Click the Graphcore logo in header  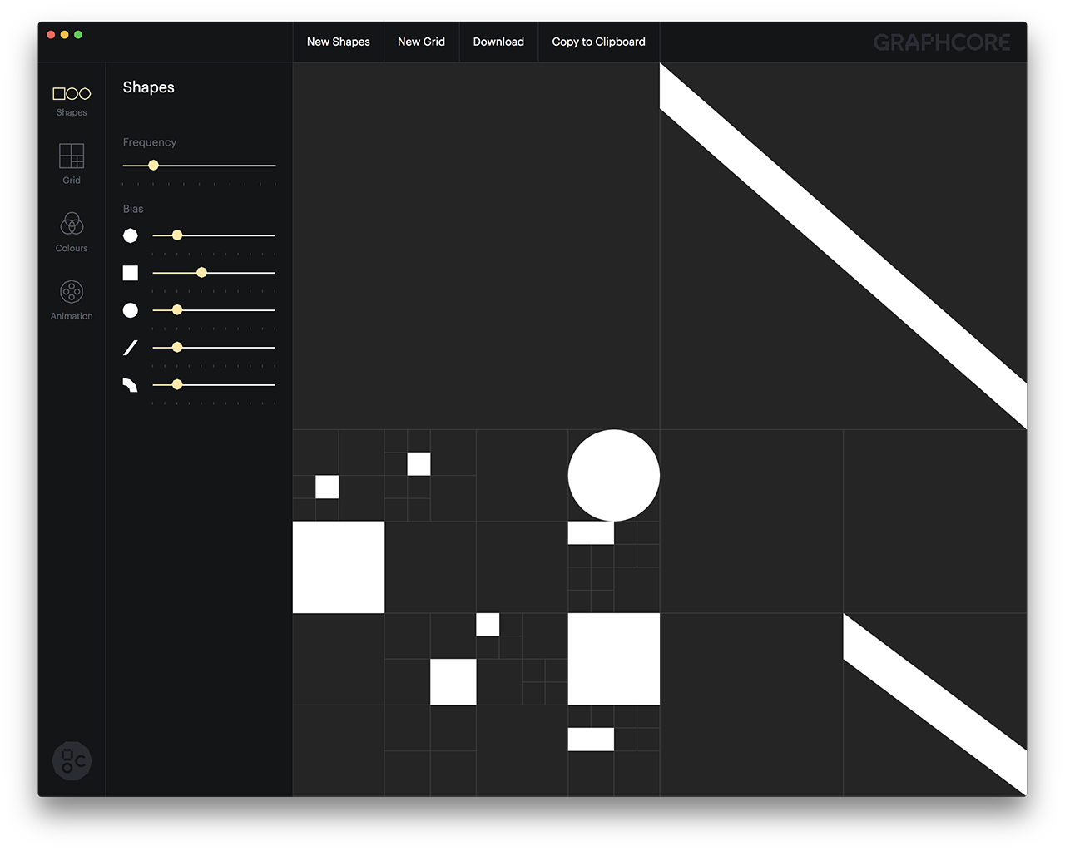tap(941, 42)
